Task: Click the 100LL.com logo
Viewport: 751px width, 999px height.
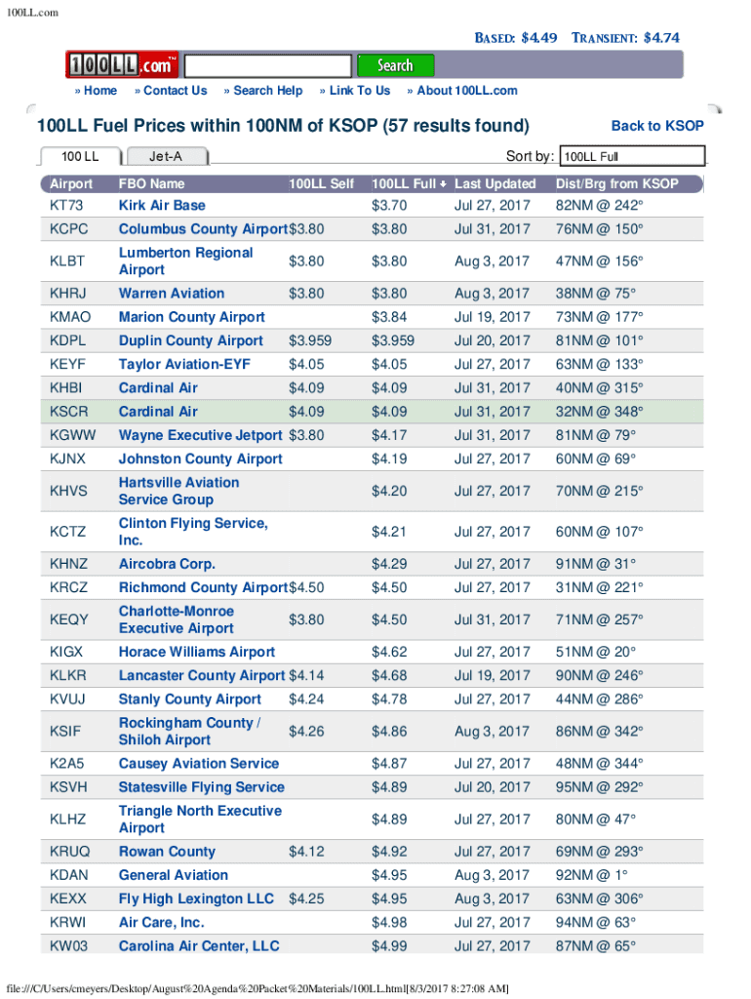Action: (x=123, y=65)
